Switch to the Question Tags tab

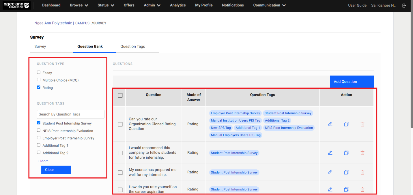pyautogui.click(x=132, y=46)
